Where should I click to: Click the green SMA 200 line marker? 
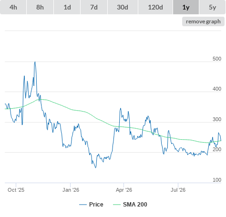tap(117, 205)
